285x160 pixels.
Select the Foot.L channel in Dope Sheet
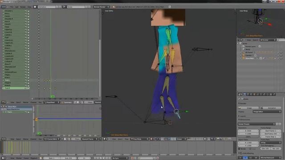pos(14,80)
